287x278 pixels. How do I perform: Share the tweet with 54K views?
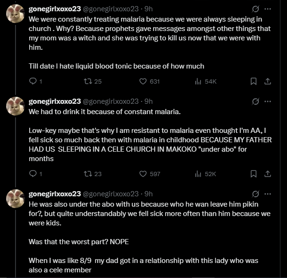click(x=267, y=81)
